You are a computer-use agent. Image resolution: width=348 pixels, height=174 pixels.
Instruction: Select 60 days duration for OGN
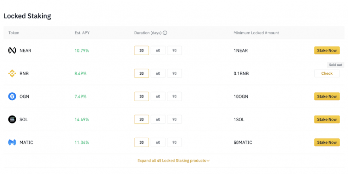coord(158,97)
